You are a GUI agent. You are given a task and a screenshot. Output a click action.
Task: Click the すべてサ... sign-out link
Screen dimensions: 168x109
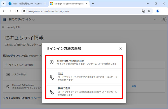(x=36, y=98)
